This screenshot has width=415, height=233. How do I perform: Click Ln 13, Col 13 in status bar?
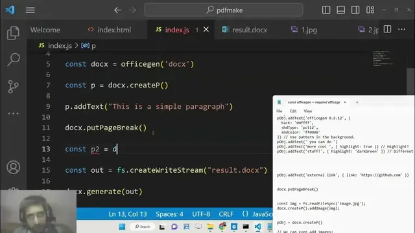(128, 214)
